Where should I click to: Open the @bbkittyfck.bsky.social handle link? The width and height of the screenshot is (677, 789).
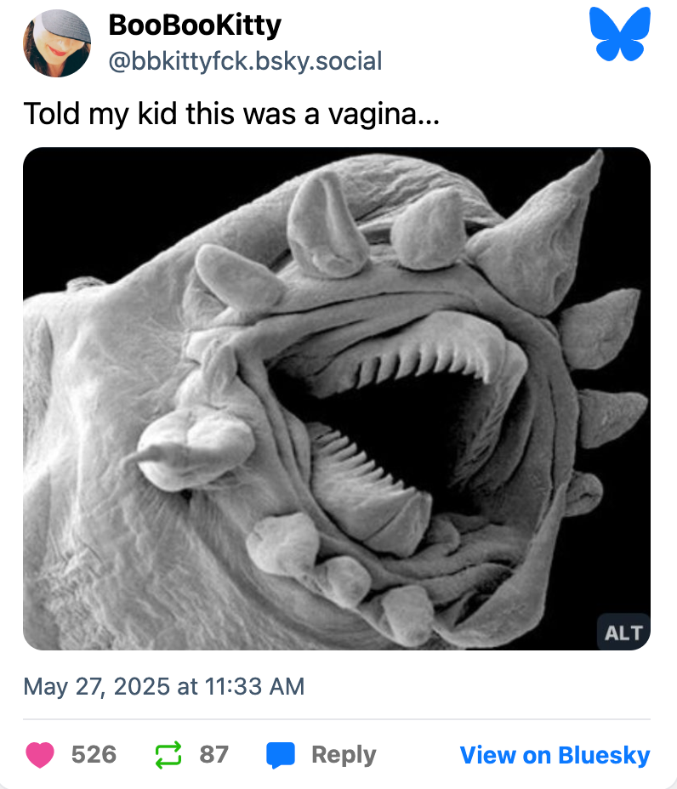click(245, 61)
